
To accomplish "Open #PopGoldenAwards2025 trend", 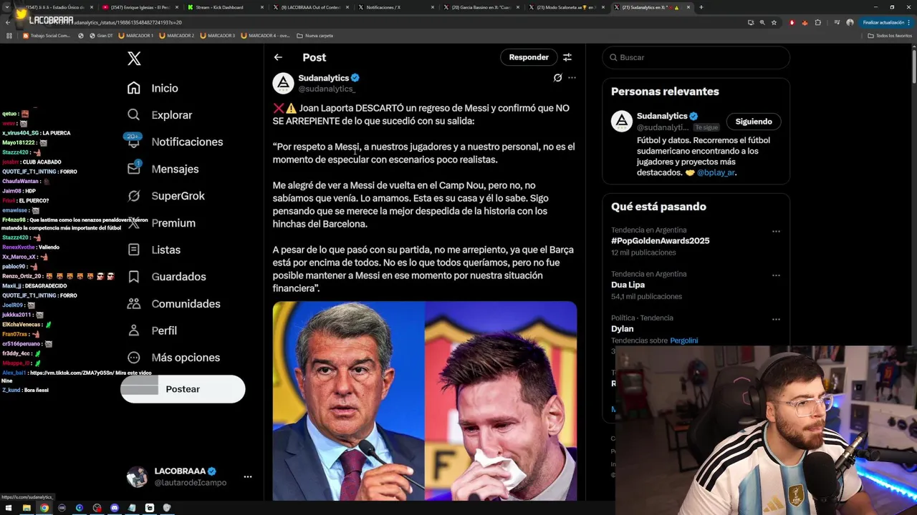I will 660,241.
